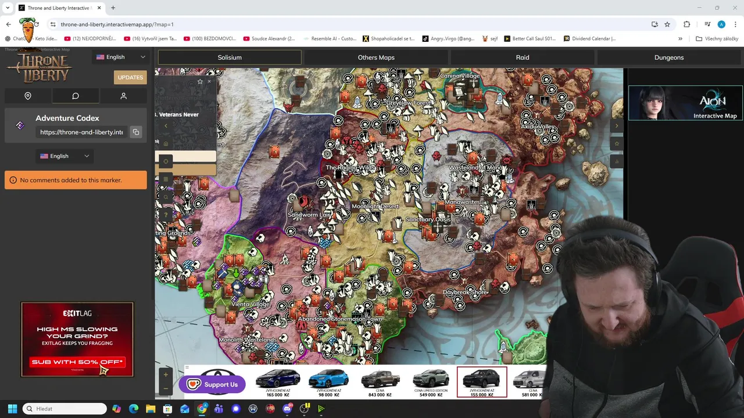
Task: Click the car ad priced 843 000 Kč
Action: click(380, 382)
